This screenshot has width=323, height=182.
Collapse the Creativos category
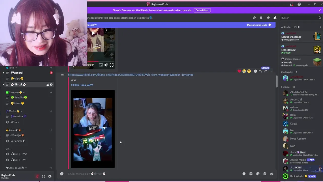15,93
